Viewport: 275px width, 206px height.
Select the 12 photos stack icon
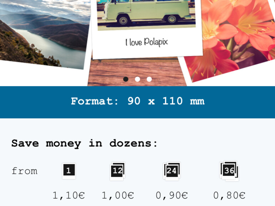click(117, 171)
